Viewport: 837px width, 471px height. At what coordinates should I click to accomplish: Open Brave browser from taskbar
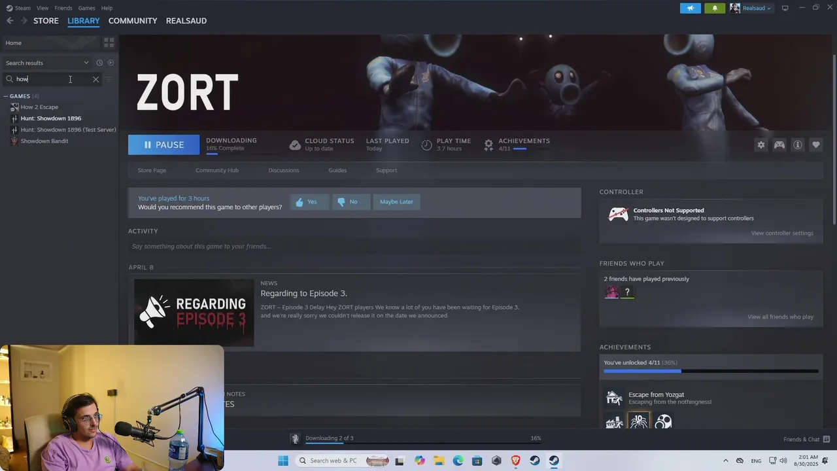(x=515, y=461)
